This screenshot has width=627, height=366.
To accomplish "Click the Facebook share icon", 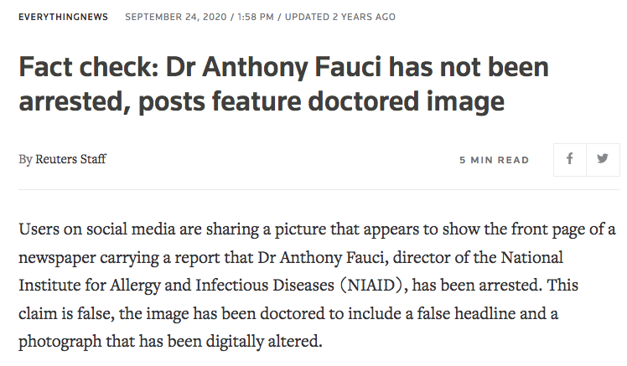I will (569, 159).
